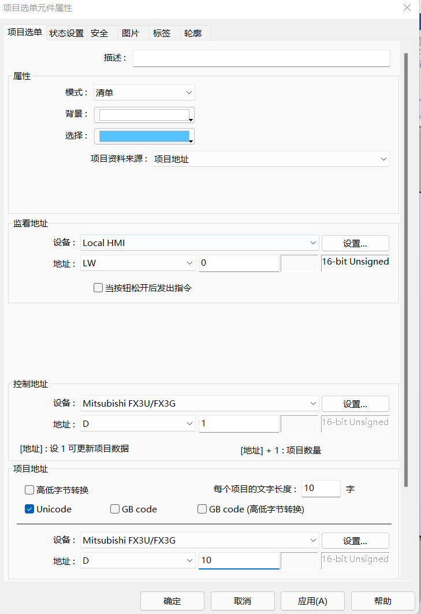Image resolution: width=421 pixels, height=614 pixels.
Task: Close the 项目选单元件属性 dialog window
Action: click(407, 8)
